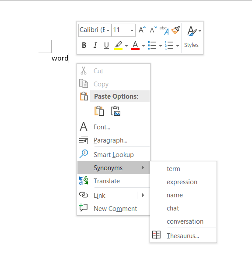Toggle Bold formatting
252x271 pixels.
[x=84, y=45]
